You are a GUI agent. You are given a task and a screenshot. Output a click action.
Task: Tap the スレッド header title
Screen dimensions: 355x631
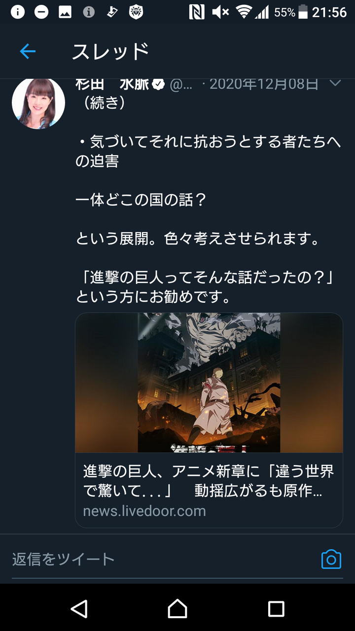[x=110, y=51]
